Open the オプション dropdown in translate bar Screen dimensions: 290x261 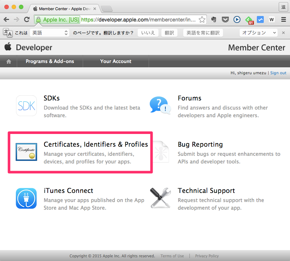point(259,33)
